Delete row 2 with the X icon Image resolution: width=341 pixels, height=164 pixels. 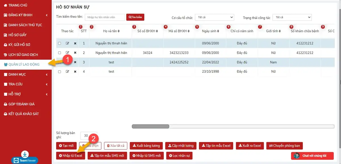75,53
